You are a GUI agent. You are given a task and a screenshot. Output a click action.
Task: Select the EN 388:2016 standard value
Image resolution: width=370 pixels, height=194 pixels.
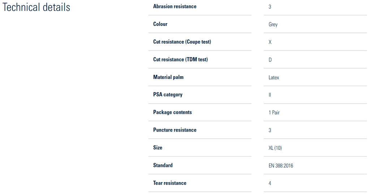281,166
